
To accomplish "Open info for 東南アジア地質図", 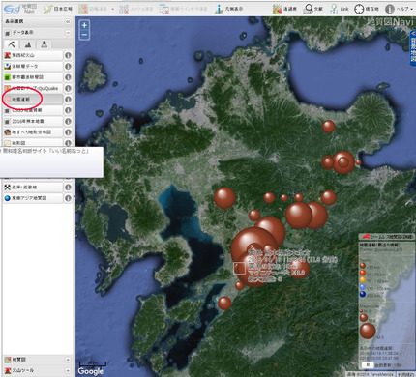I will (x=68, y=198).
